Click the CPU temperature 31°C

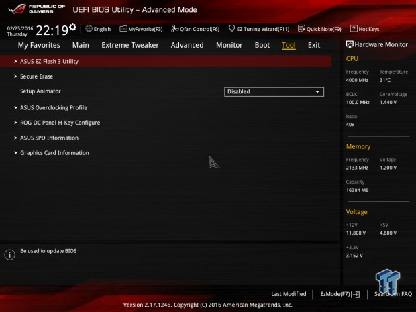pyautogui.click(x=385, y=80)
